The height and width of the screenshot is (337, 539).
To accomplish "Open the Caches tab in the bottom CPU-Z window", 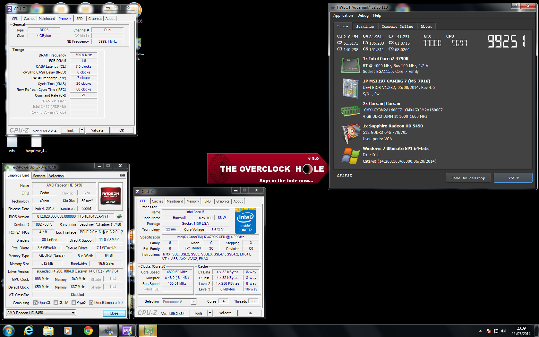I will coord(158,201).
